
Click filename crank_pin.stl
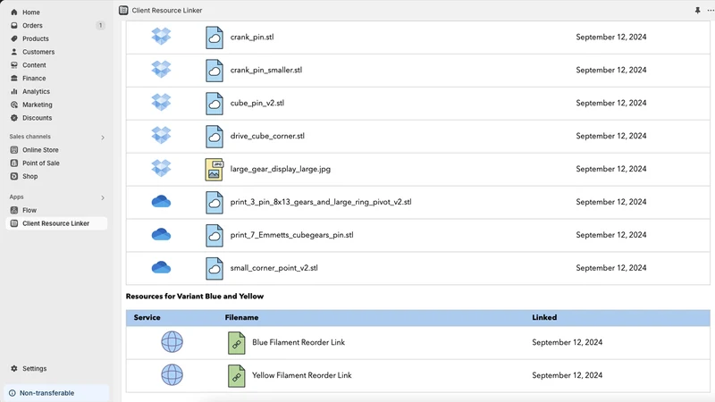pyautogui.click(x=252, y=37)
